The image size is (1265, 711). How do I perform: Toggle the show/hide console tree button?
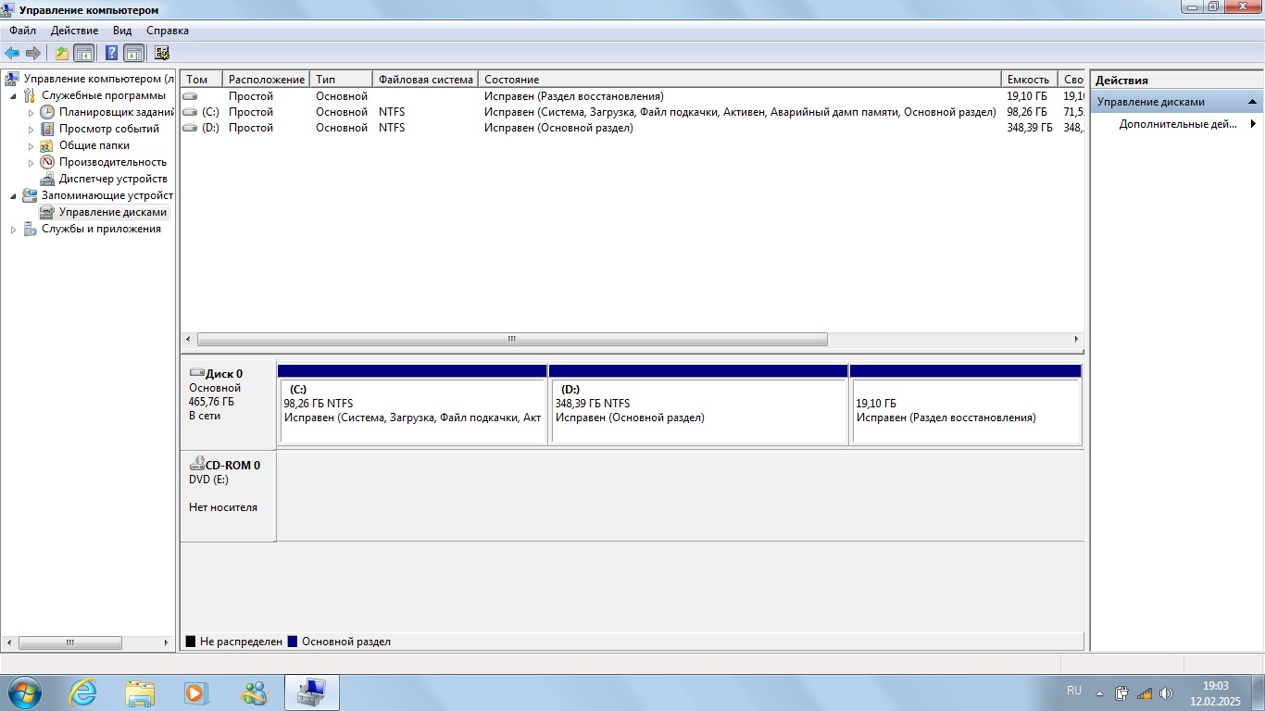point(84,53)
